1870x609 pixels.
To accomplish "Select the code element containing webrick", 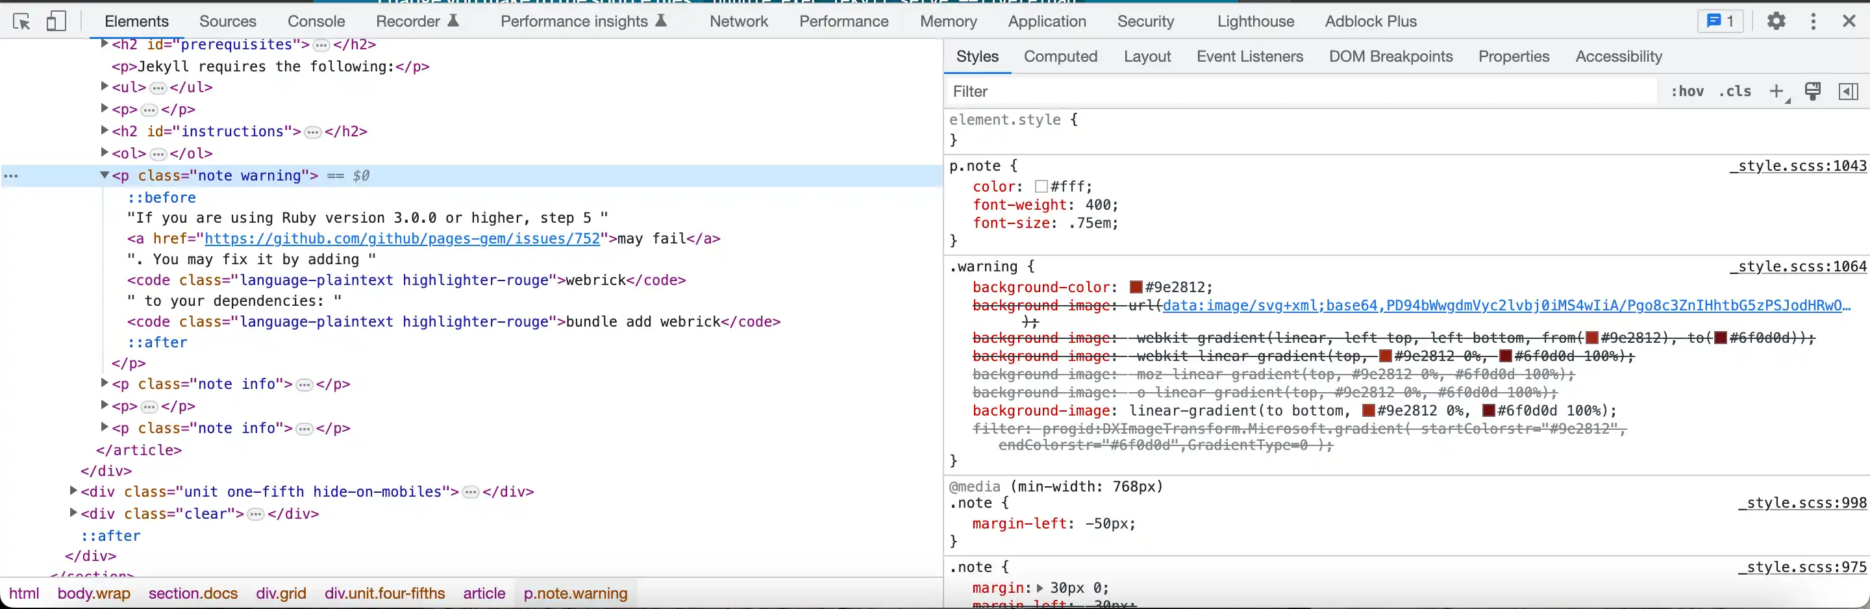I will [x=406, y=280].
